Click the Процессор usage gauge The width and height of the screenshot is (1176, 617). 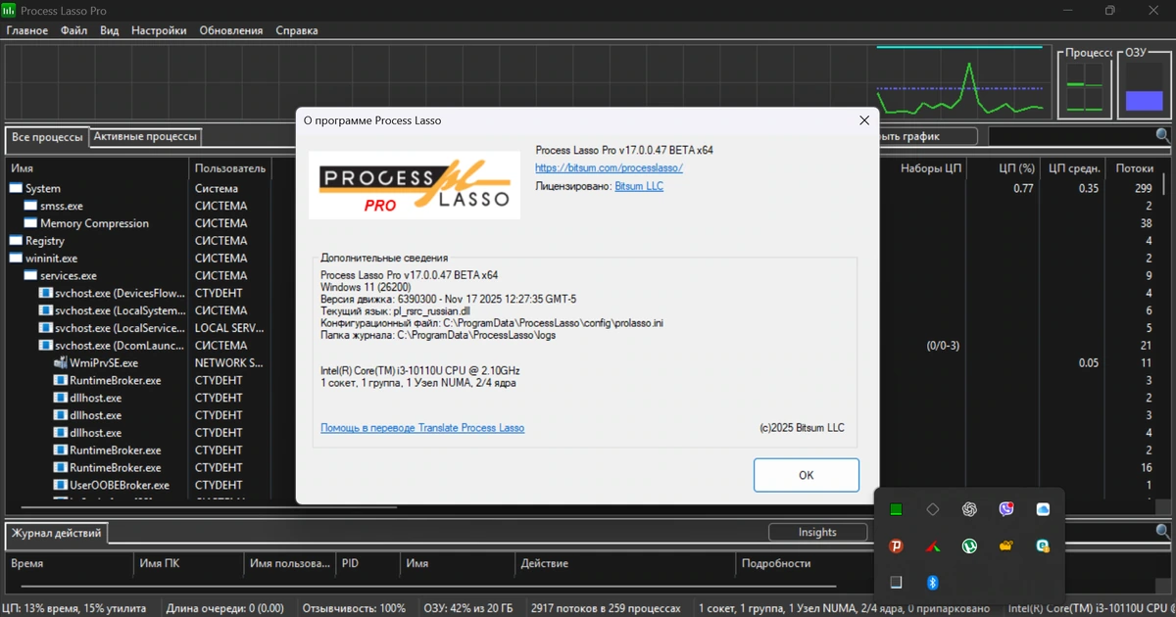pos(1086,86)
